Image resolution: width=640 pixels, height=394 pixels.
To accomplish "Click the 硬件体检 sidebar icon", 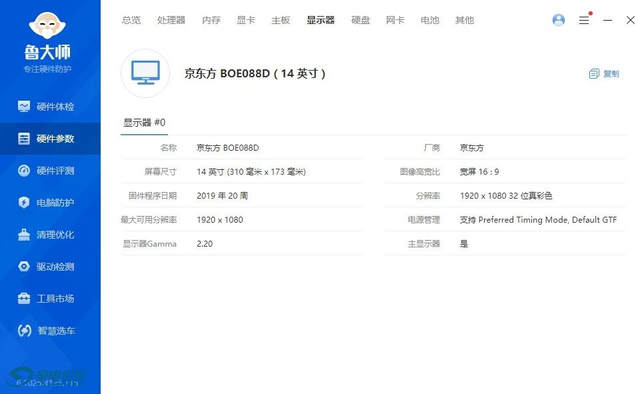I will click(x=24, y=107).
